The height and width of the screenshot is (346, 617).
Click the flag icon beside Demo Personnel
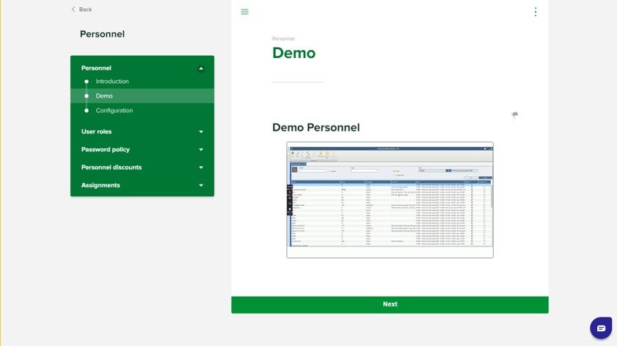click(515, 115)
